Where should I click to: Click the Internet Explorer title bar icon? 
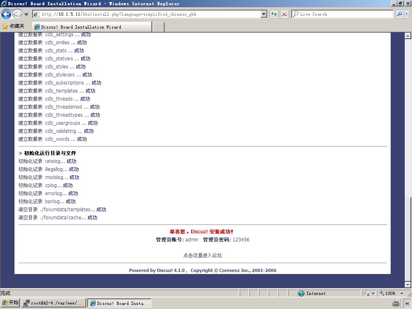(4, 3)
